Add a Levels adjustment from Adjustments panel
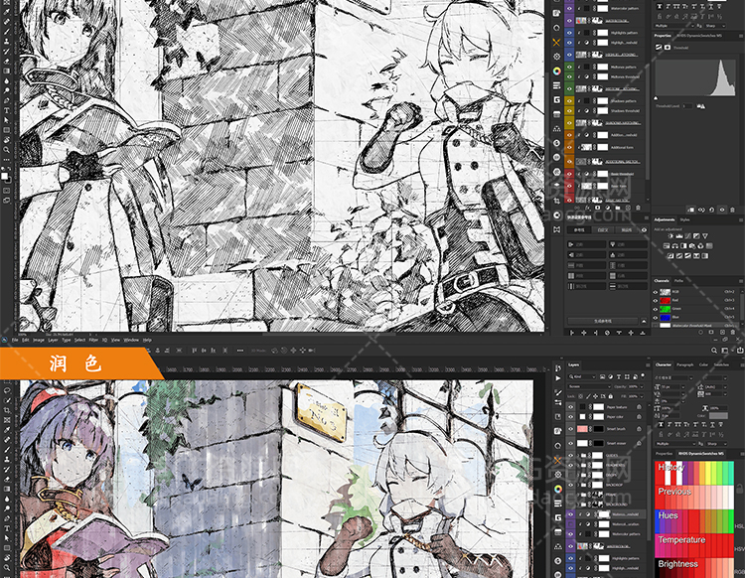Screen dimensions: 745x578 pos(679,235)
